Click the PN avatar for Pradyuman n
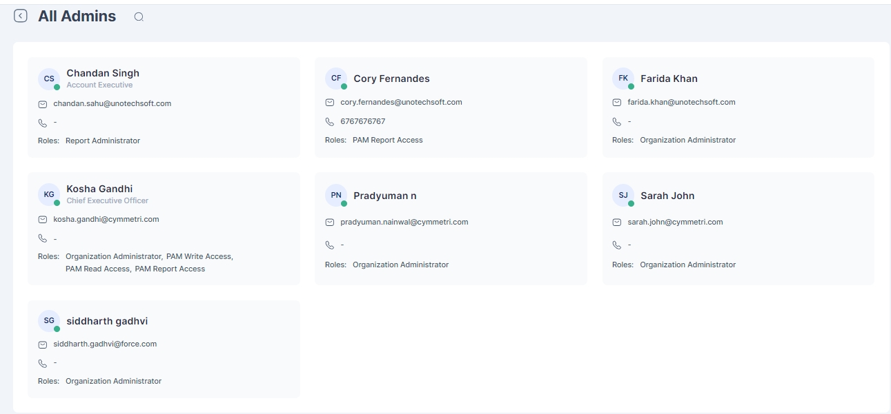 [x=336, y=196]
